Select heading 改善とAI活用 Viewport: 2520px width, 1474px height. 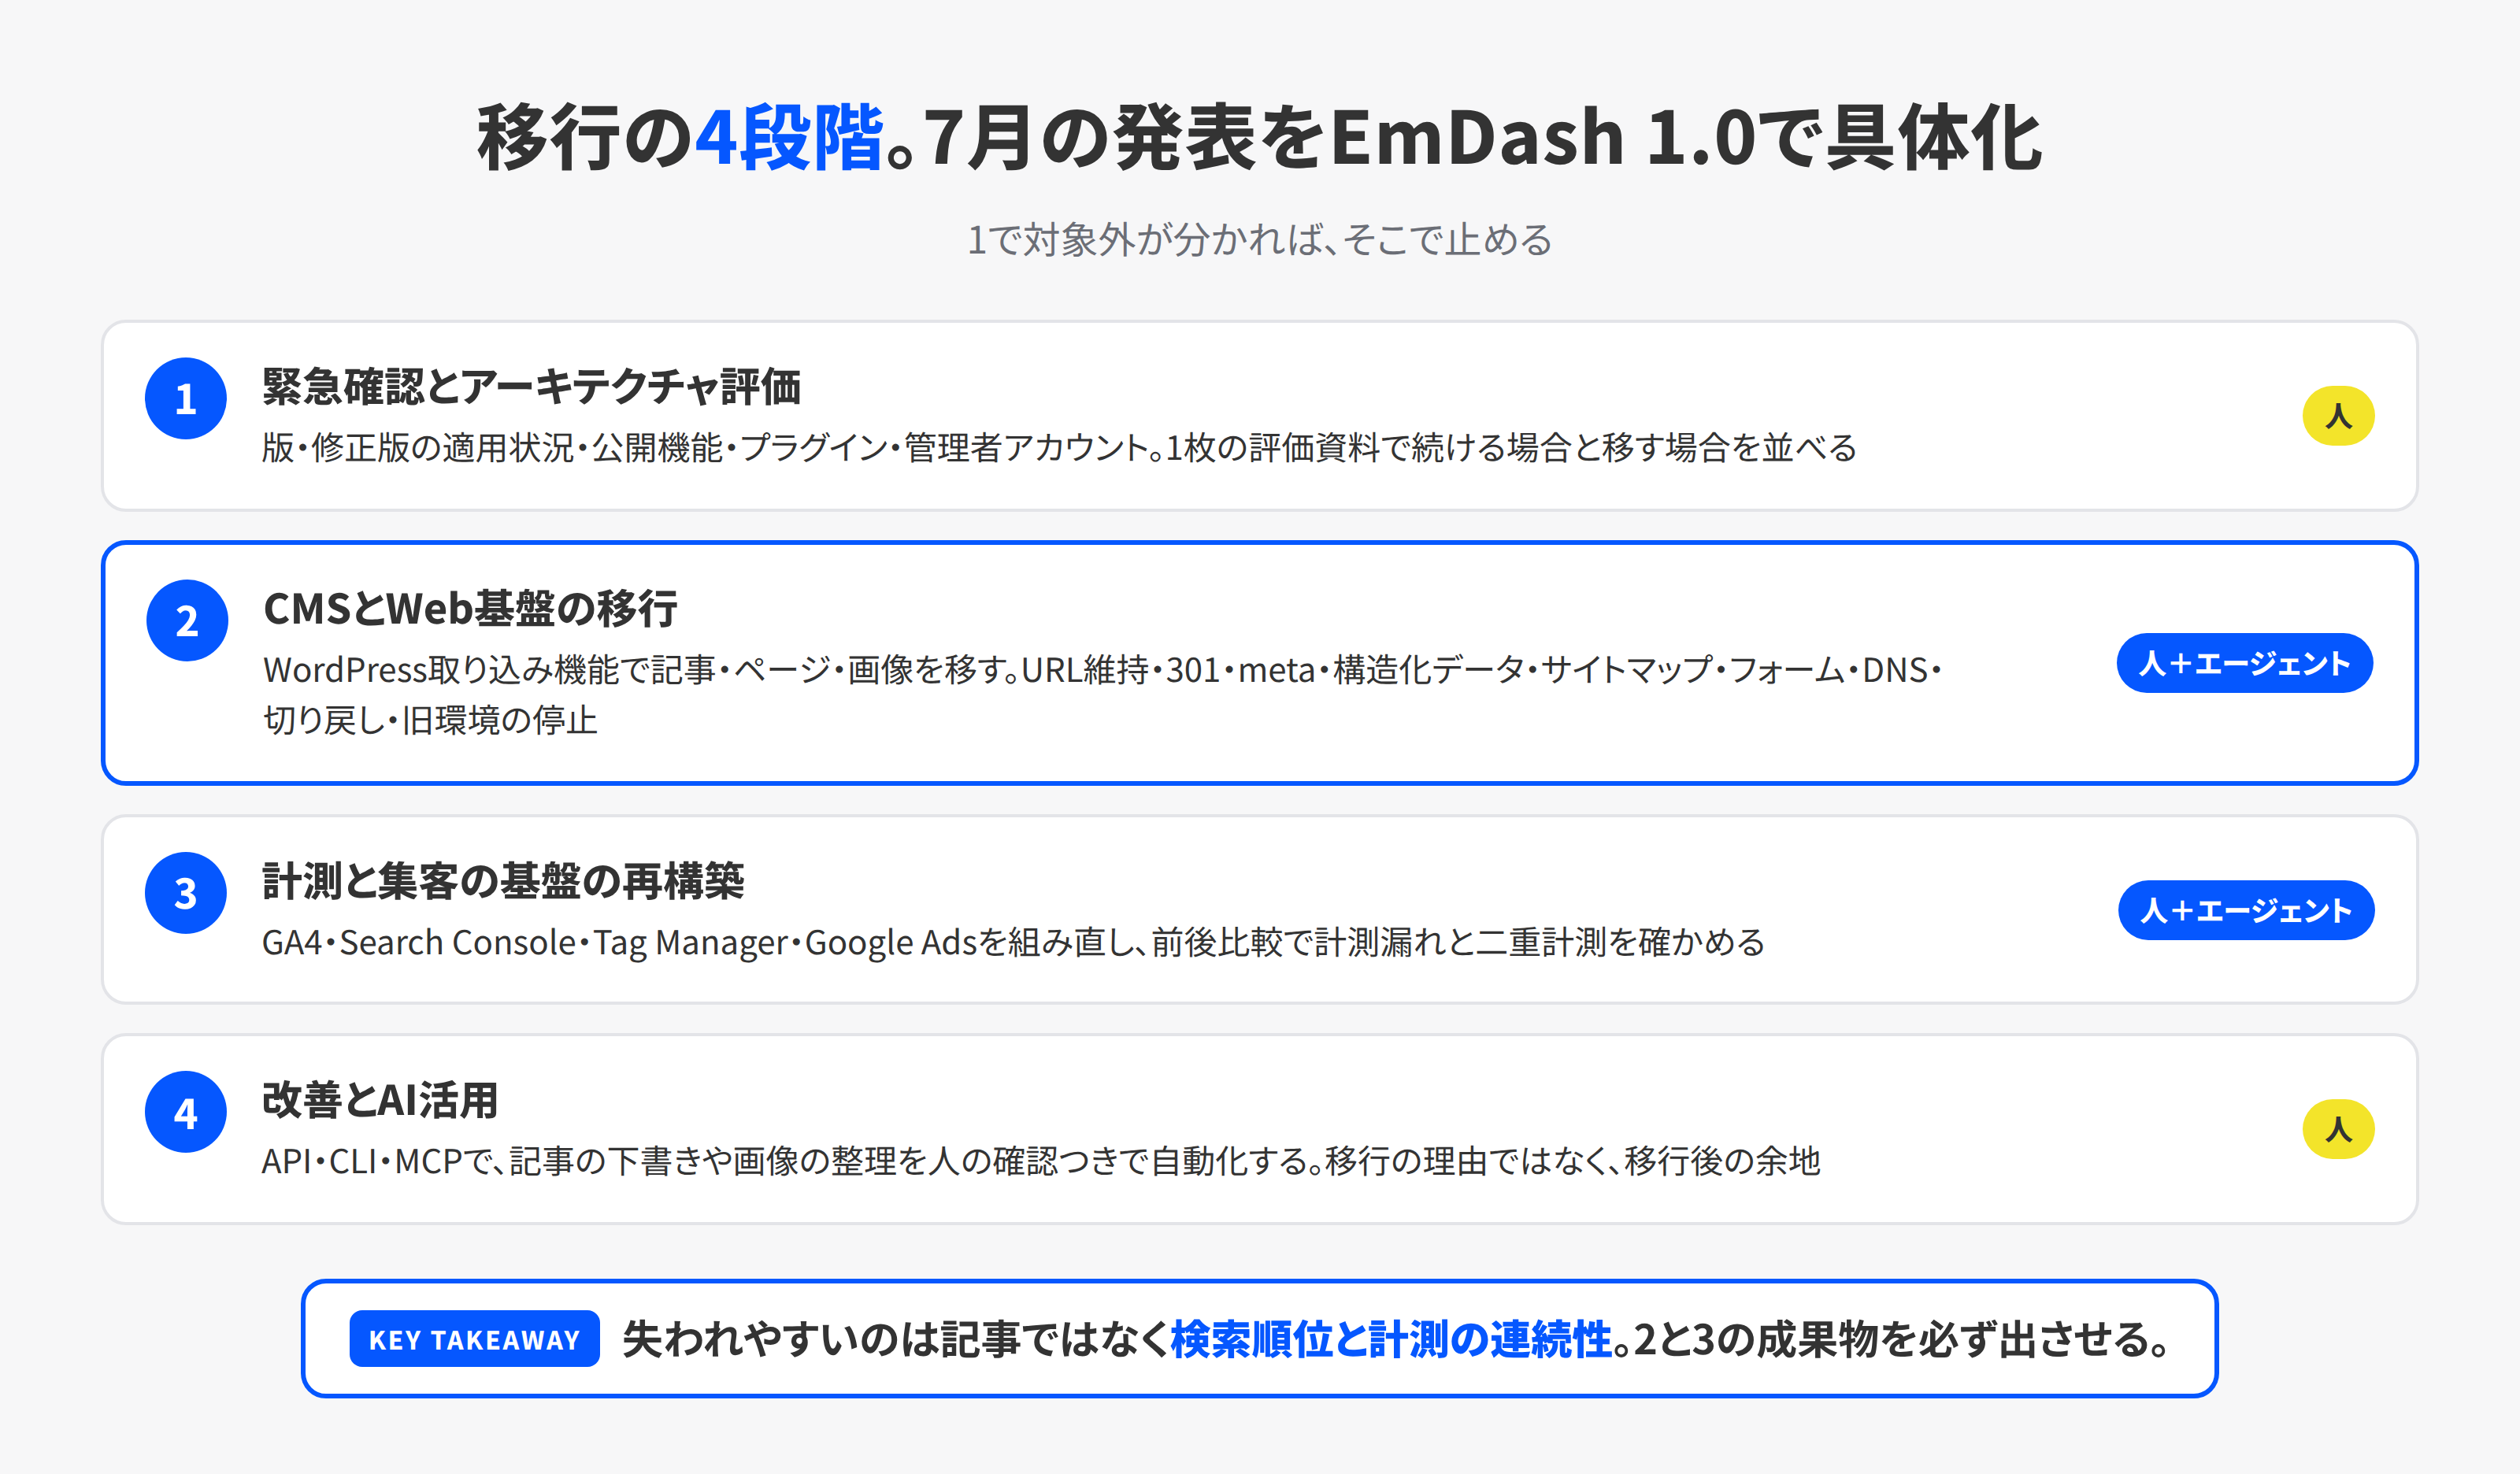pyautogui.click(x=380, y=1100)
